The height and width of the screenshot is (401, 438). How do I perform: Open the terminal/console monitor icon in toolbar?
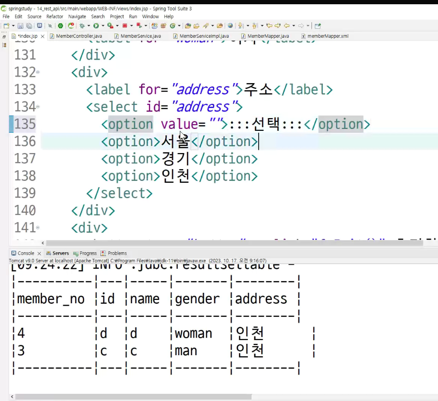pos(39,26)
